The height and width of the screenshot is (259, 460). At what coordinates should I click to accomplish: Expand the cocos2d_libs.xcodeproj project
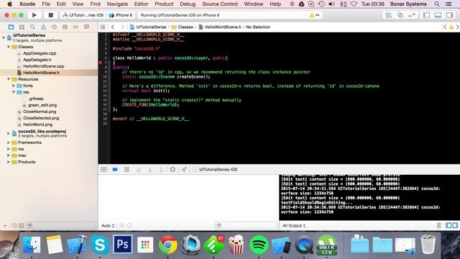[9, 133]
